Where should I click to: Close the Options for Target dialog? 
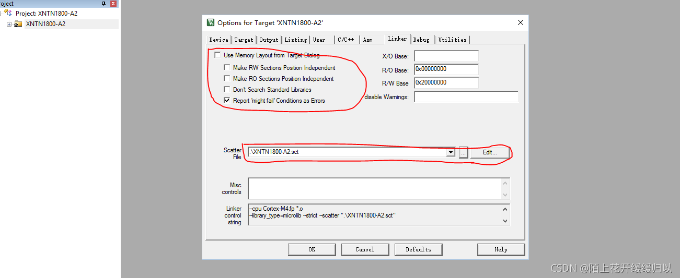(x=520, y=22)
